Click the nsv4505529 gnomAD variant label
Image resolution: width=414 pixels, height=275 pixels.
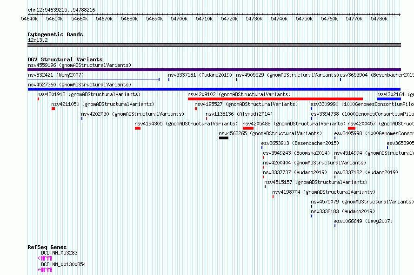click(287, 75)
